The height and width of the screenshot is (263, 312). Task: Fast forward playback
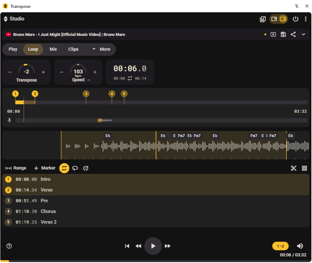point(168,246)
